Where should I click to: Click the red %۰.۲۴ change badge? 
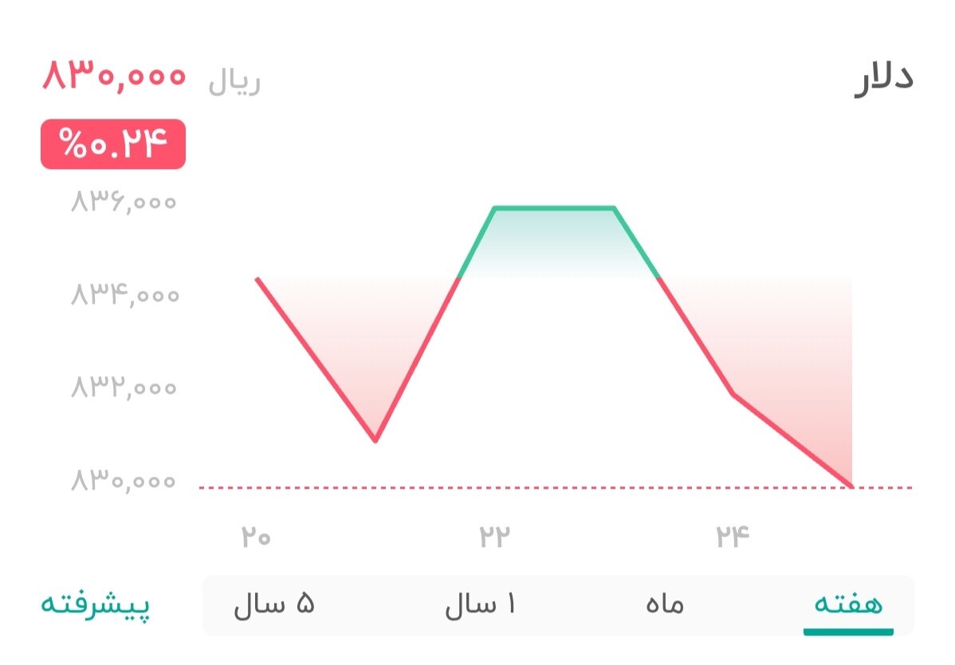tap(114, 144)
